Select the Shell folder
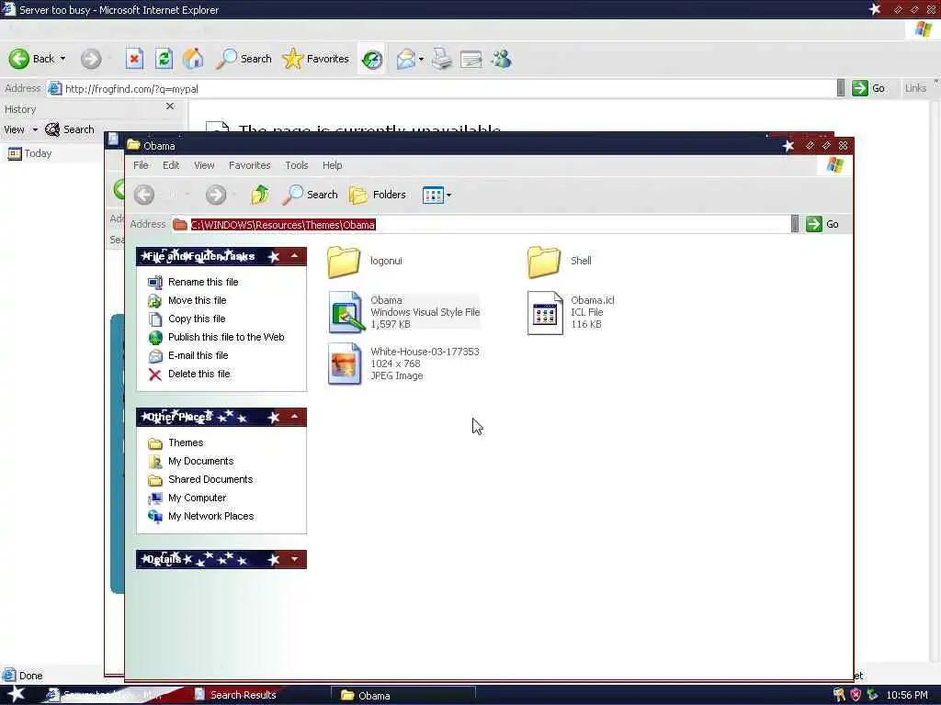This screenshot has height=705, width=941. pos(560,262)
